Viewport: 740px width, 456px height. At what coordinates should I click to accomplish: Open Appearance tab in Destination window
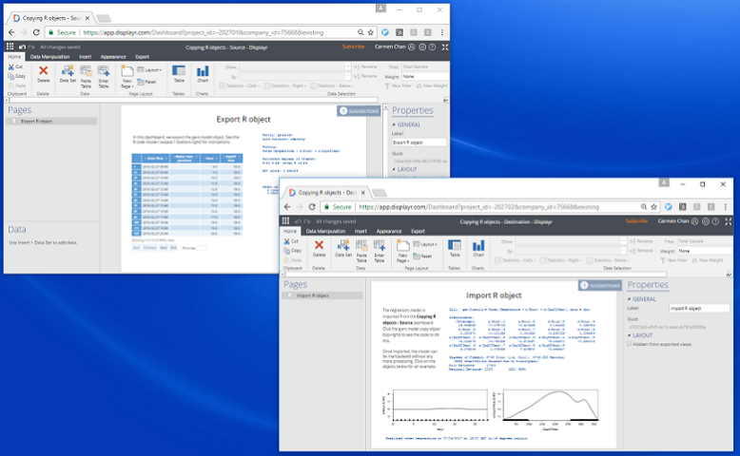pos(389,231)
